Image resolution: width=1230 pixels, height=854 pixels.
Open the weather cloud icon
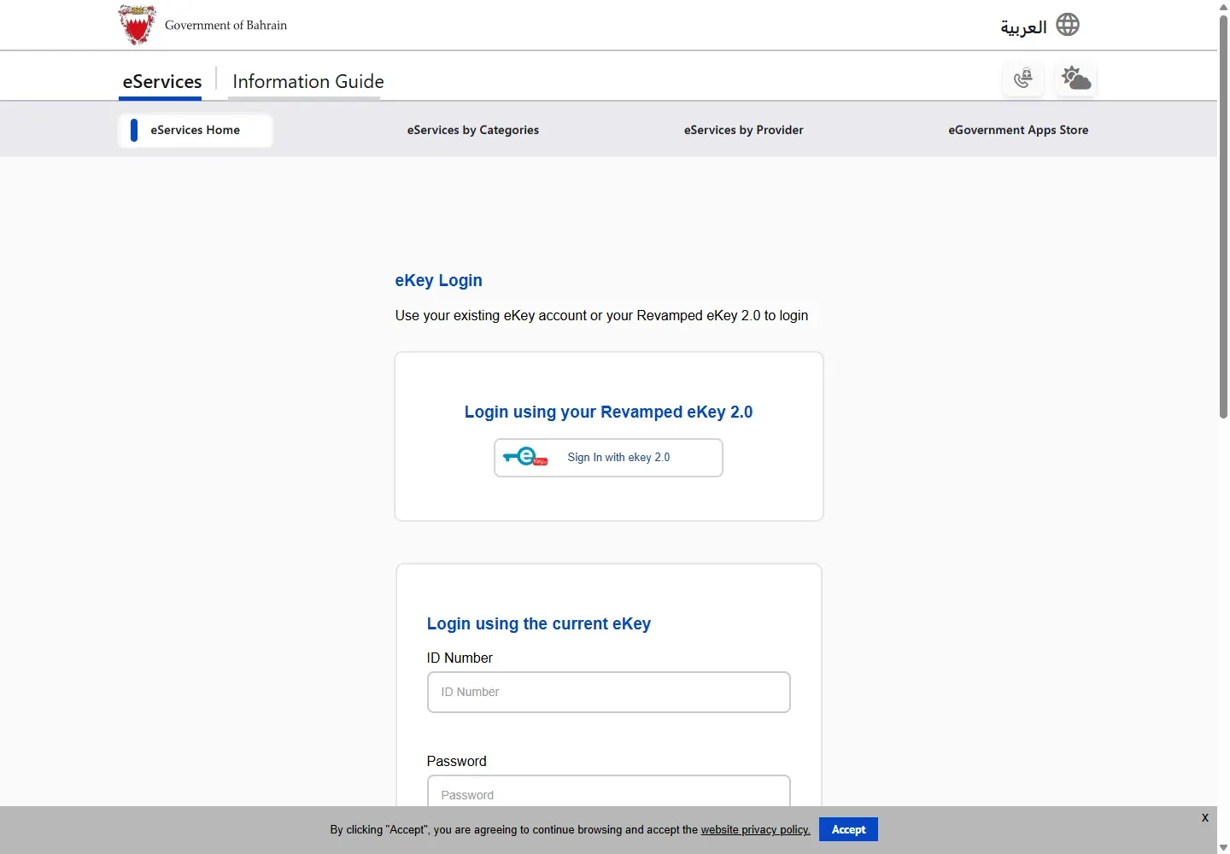tap(1075, 79)
